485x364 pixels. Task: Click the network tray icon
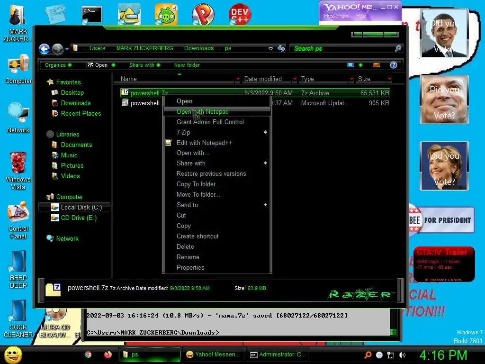(391, 355)
